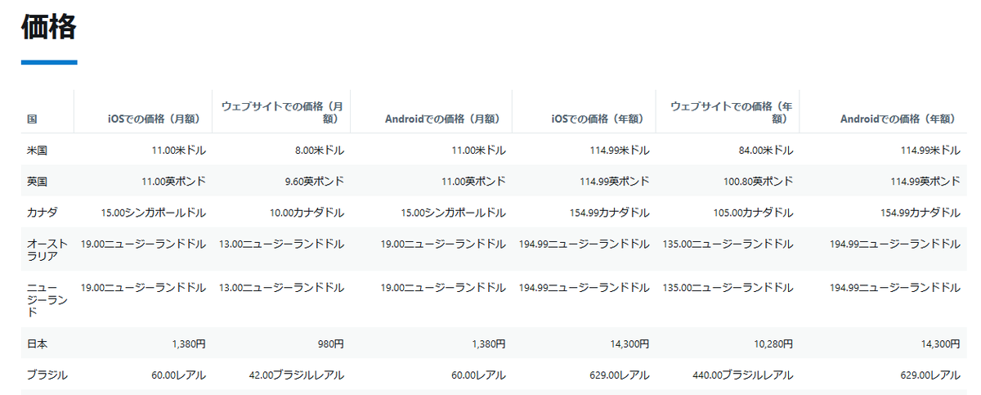This screenshot has height=395, width=981.
Task: Click カナダ iOS yearly price 154.99カナダドル
Action: [x=610, y=213]
